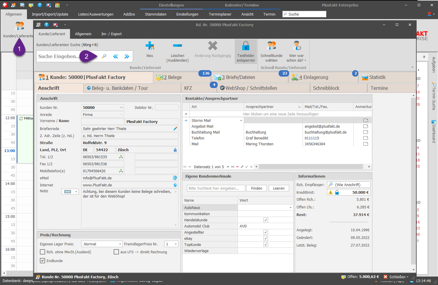
Task: Open the Wer war schon da? dropdown
Action: 296,51
